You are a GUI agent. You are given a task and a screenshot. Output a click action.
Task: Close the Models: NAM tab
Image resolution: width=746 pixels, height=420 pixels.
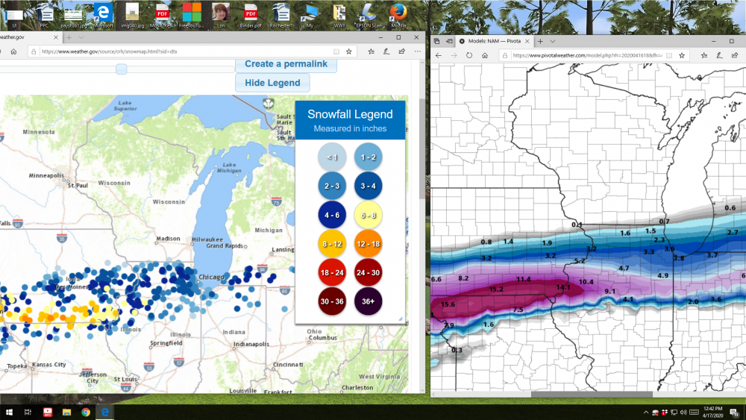pyautogui.click(x=527, y=41)
